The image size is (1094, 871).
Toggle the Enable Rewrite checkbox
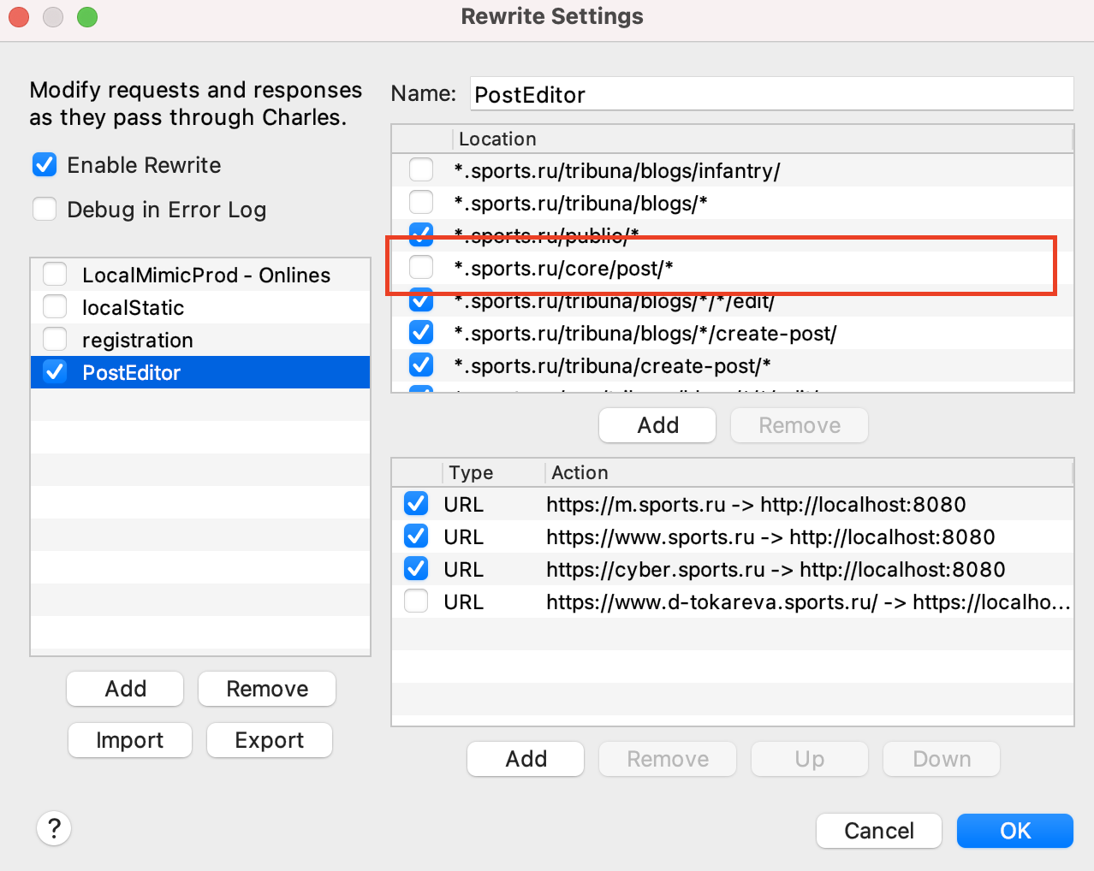[45, 165]
